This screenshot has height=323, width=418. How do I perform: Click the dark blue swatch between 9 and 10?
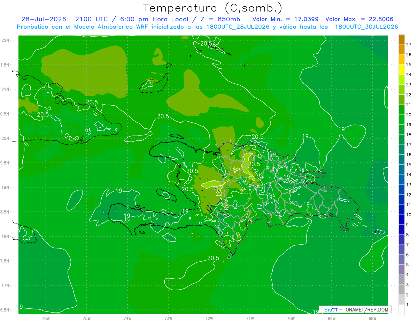coord(402,220)
